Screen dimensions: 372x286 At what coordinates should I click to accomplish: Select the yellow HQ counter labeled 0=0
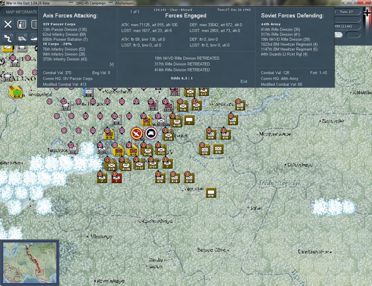click(109, 134)
